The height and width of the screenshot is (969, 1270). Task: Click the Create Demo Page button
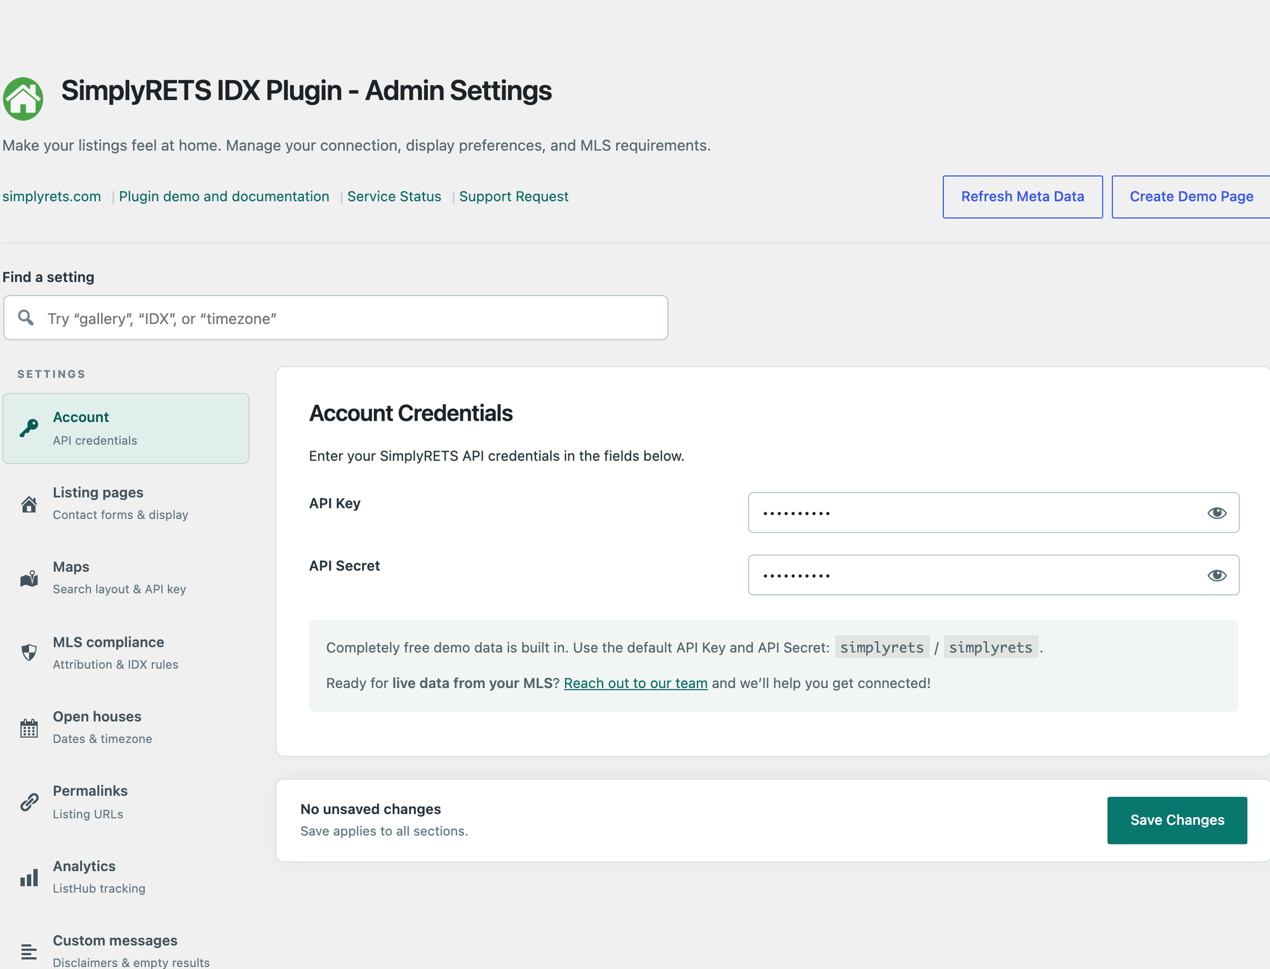click(1191, 197)
